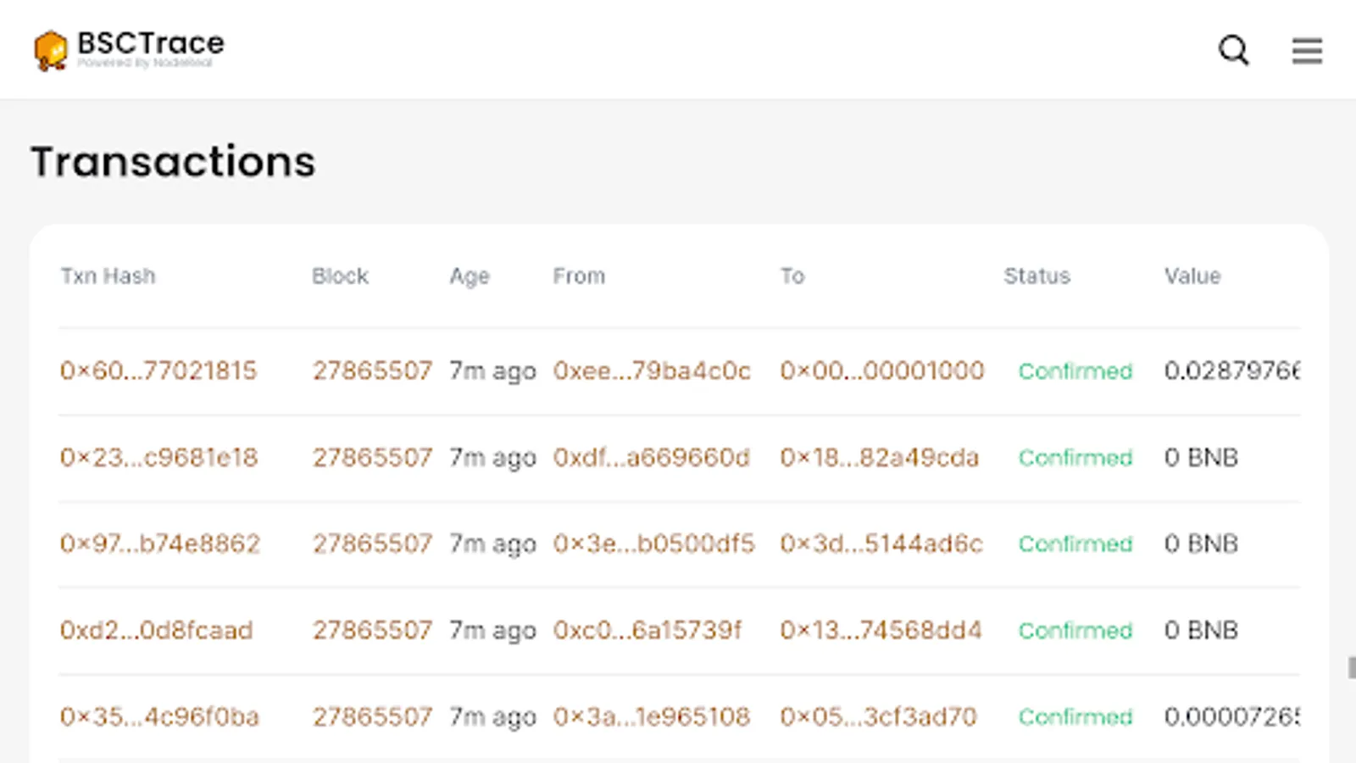
Task: Open transaction hash 0xd2...0d8fcaad
Action: point(157,631)
